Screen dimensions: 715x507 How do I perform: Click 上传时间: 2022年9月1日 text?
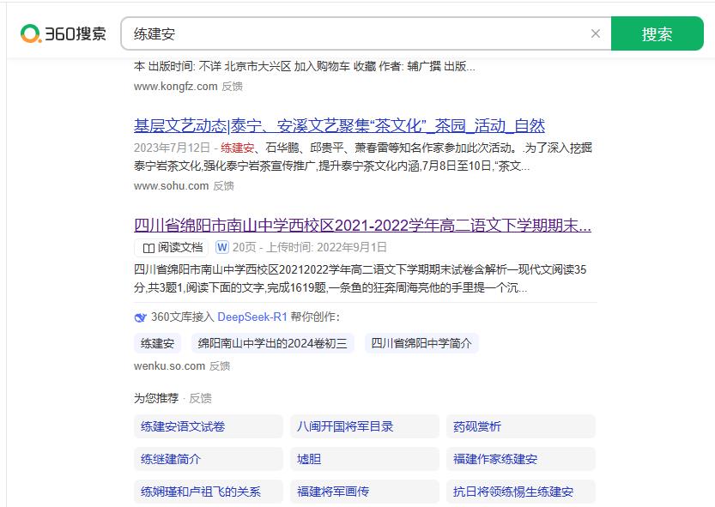tap(326, 247)
